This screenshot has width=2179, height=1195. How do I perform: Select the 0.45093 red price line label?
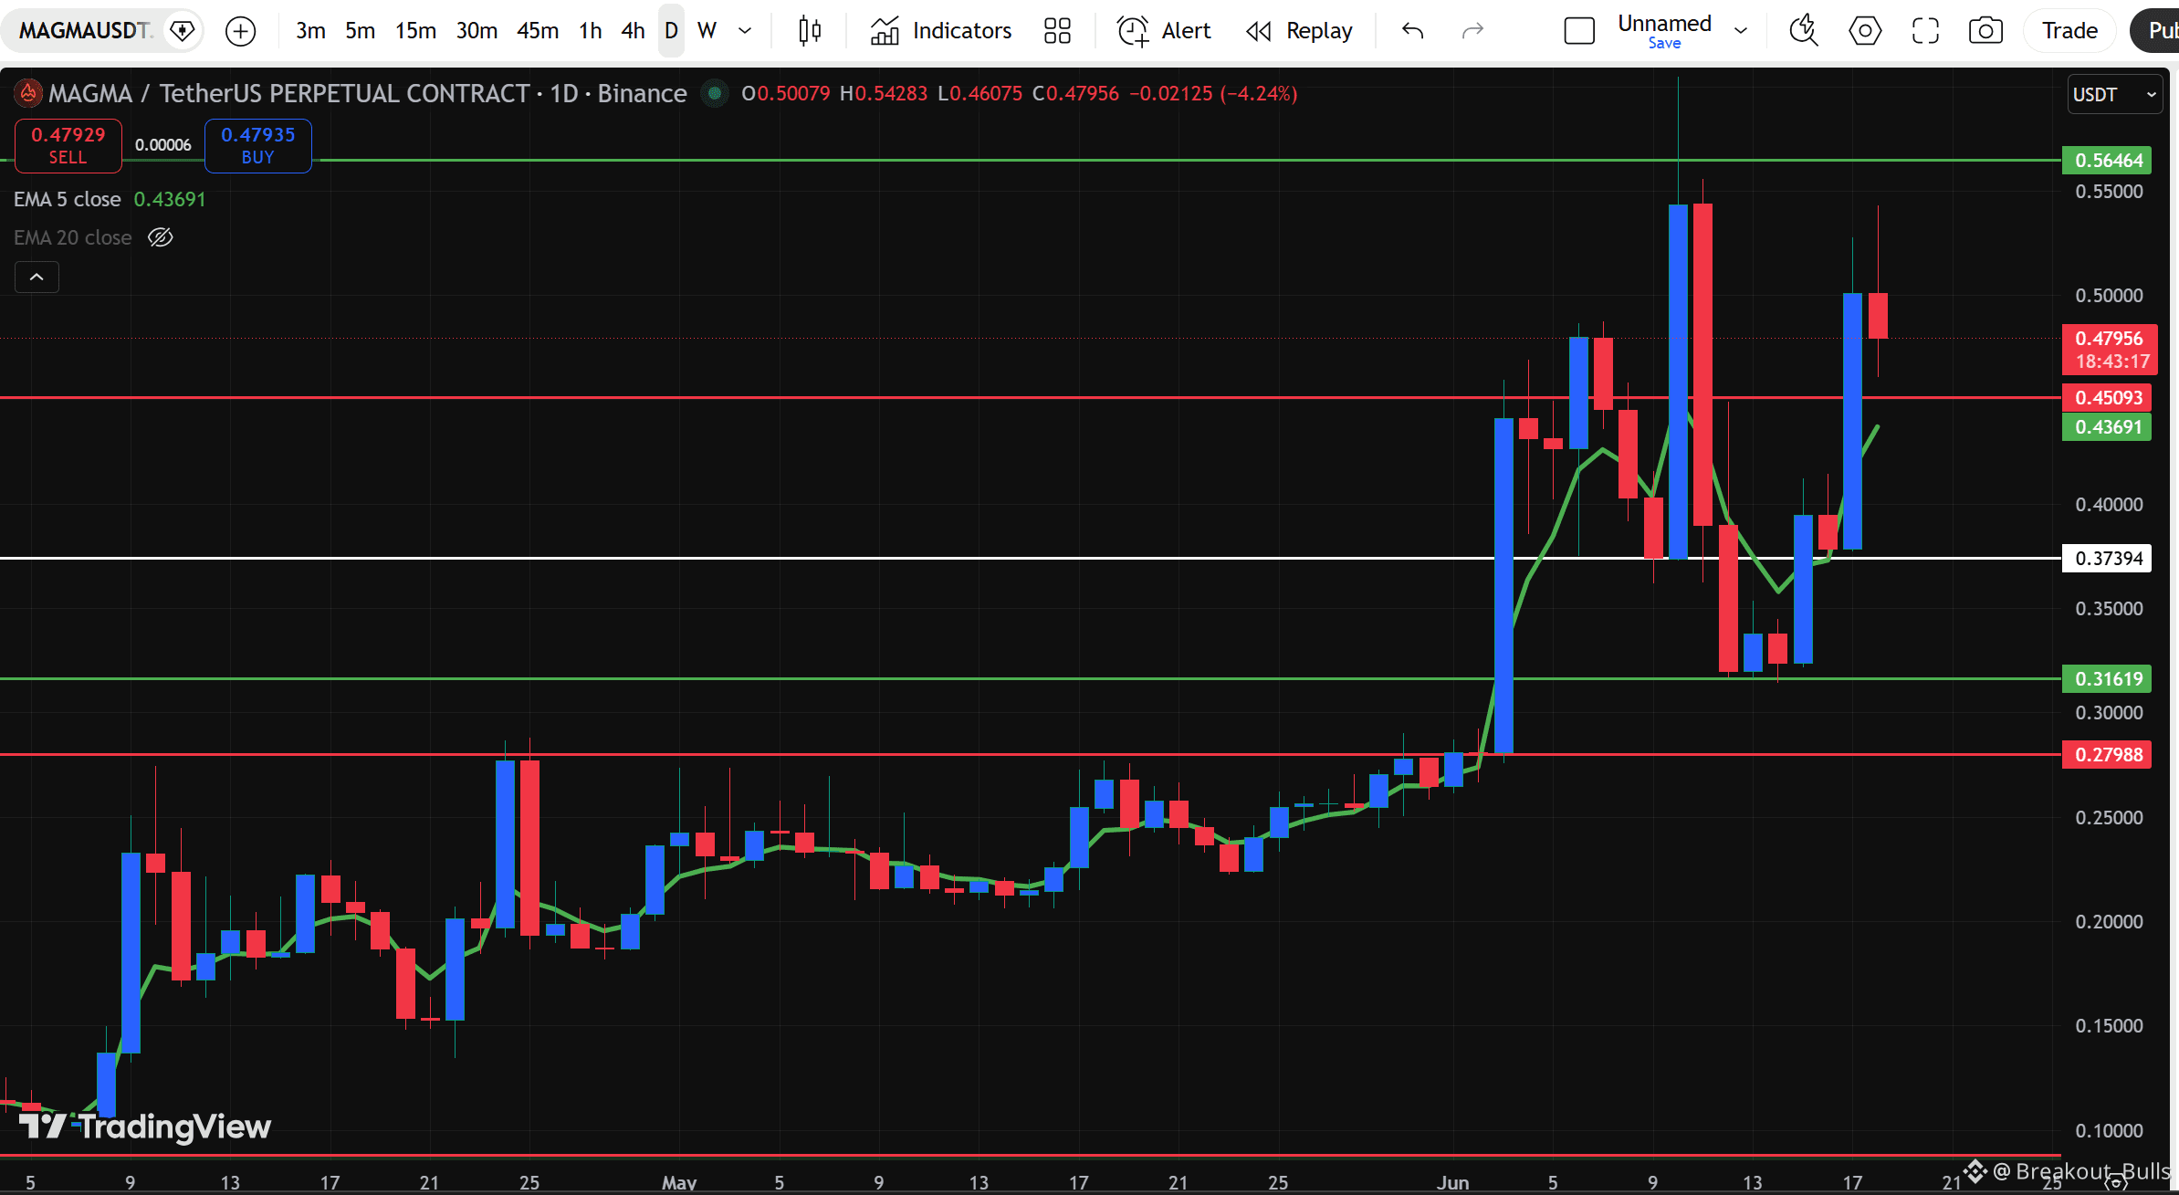tap(2107, 398)
